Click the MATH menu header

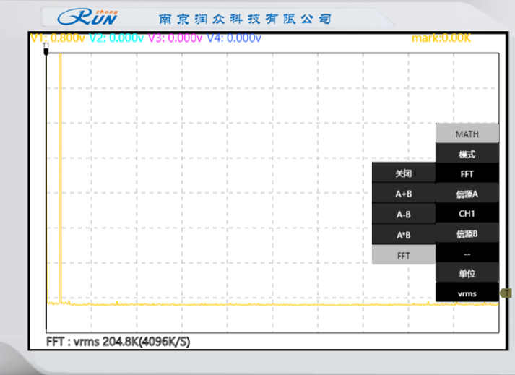[467, 134]
